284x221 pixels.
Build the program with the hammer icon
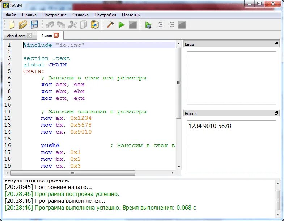(x=110, y=25)
